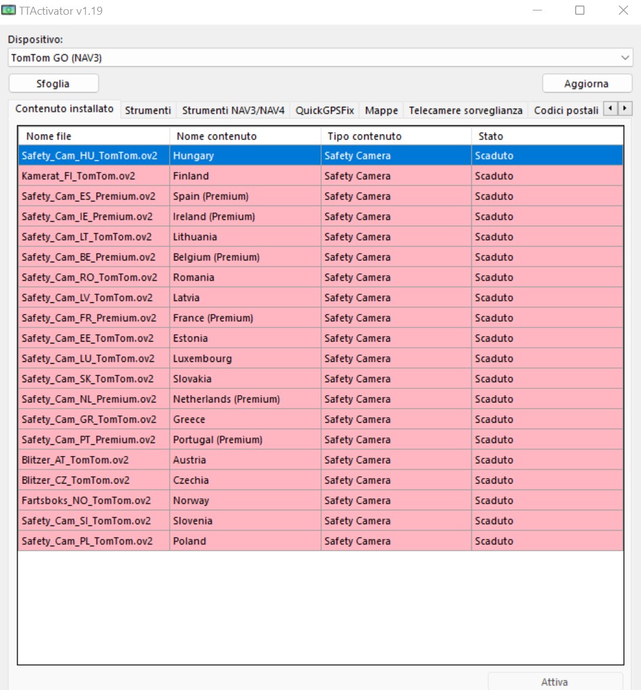This screenshot has width=641, height=690.
Task: Sort by the Stato column header
Action: click(547, 136)
